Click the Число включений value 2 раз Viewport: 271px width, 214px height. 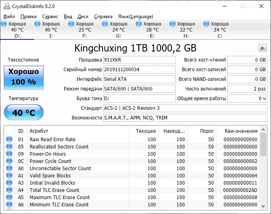click(247, 89)
